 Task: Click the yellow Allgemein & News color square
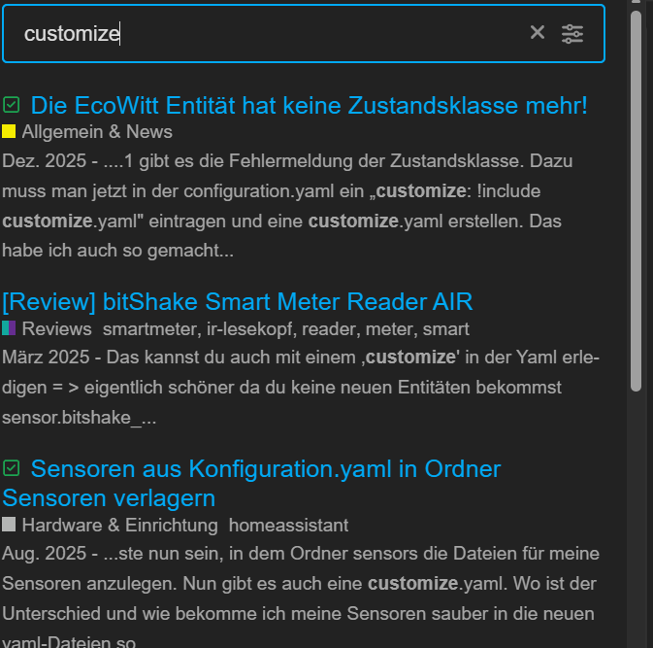tap(9, 131)
